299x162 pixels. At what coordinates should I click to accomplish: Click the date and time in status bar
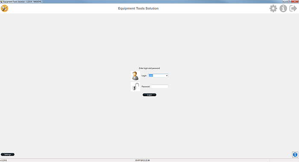point(142,160)
